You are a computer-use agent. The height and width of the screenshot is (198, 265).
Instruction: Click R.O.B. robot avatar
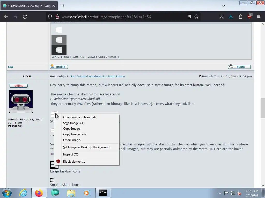[x=21, y=102]
